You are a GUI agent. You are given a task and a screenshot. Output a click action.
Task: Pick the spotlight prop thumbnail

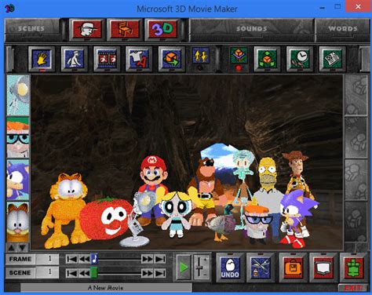click(x=18, y=96)
